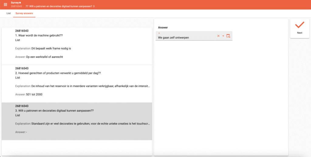The width and height of the screenshot is (311, 157).
Task: Select question 2 about 'gerechten of producten'
Action: (x=58, y=73)
